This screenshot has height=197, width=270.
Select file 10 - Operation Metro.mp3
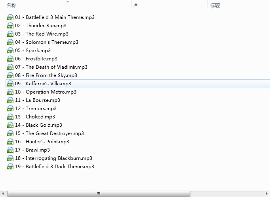click(46, 92)
